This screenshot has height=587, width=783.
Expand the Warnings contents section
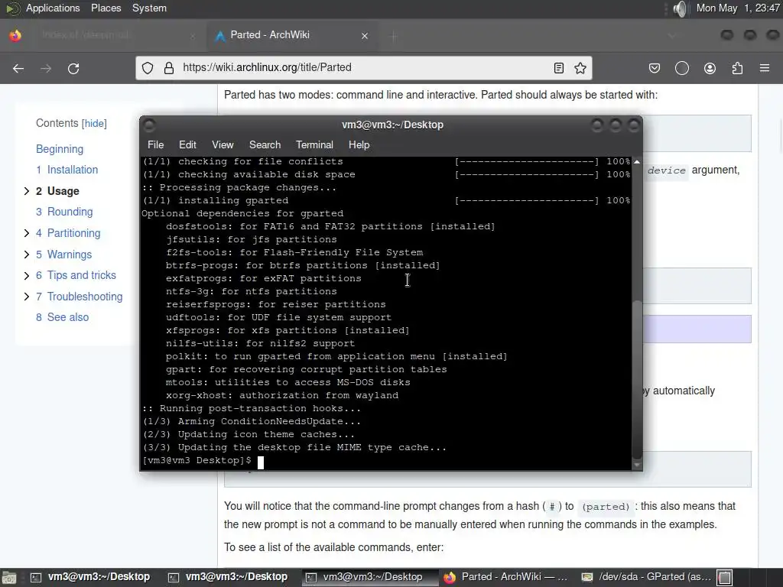(x=27, y=255)
